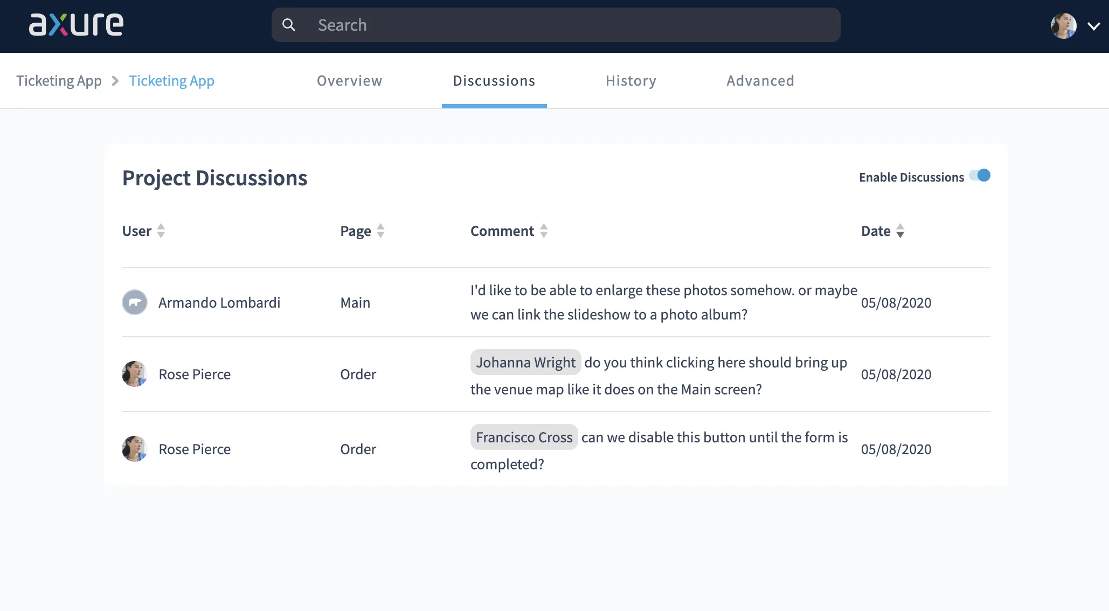Click the Johanna Wright mention tag
This screenshot has height=611, width=1109.
point(525,362)
